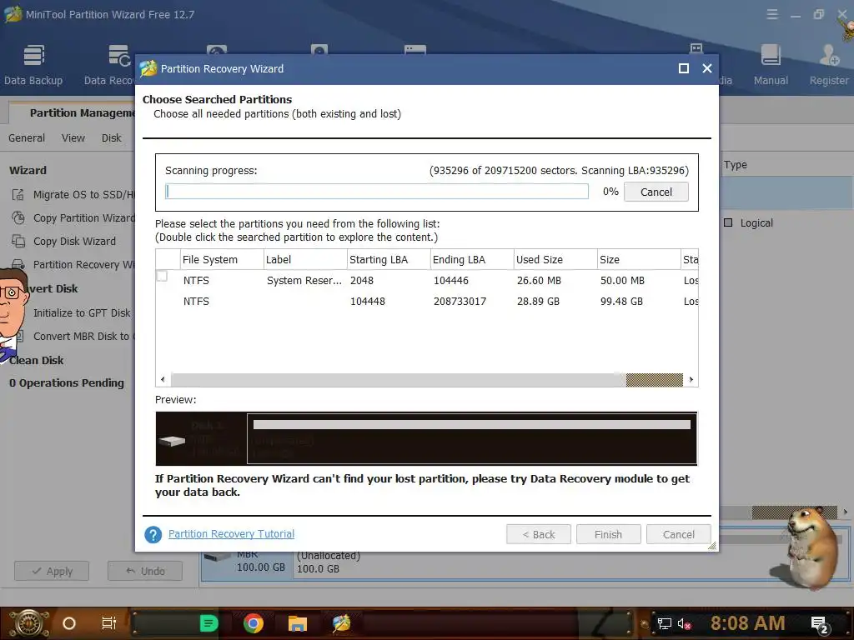Sort by Size column header

pos(639,260)
